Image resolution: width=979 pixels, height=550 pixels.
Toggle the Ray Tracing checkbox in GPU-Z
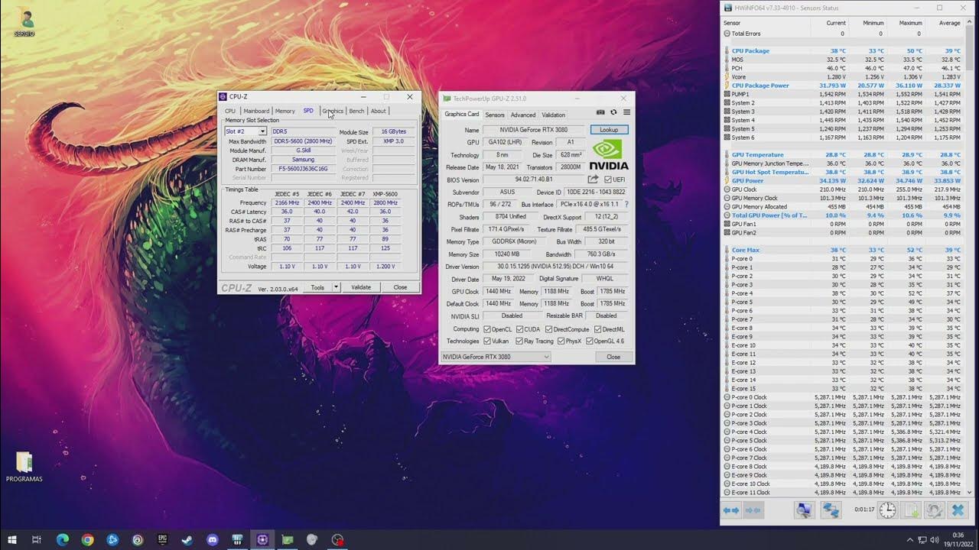coord(519,341)
